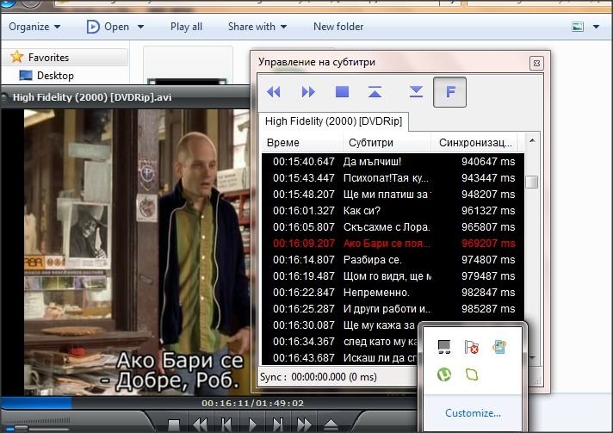The image size is (613, 433).
Task: Click the rewind double-arrow icon in subtitle panel
Action: click(x=274, y=92)
